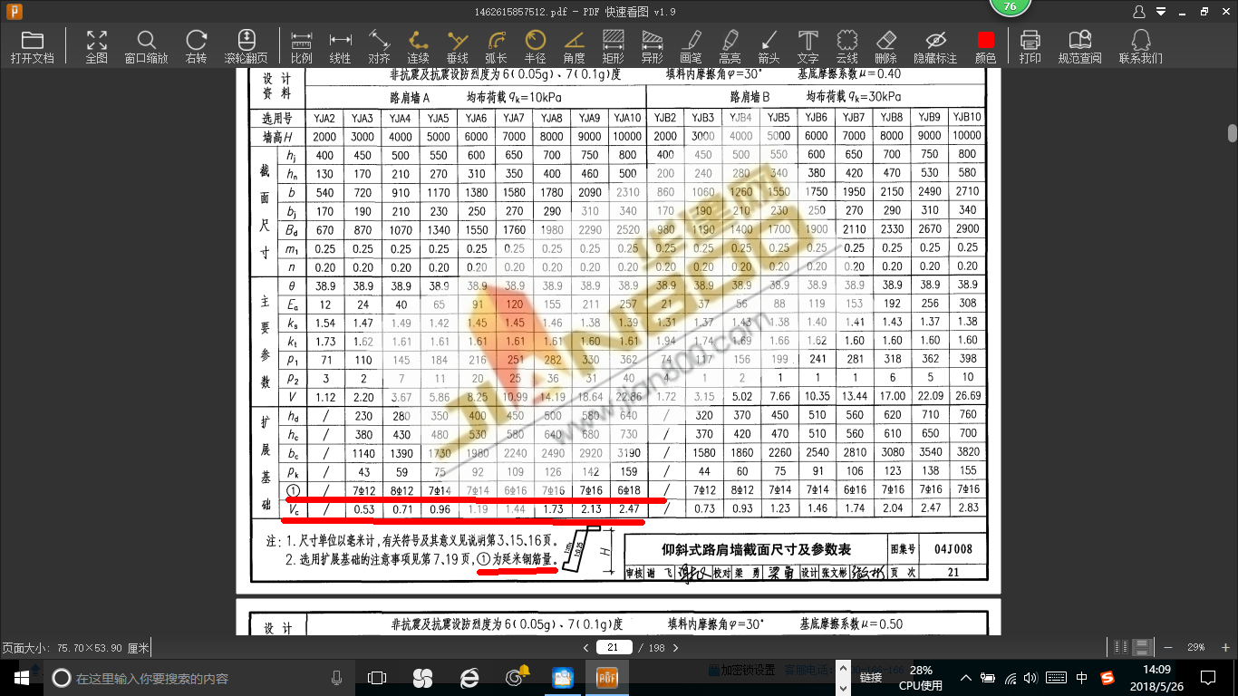Open the Windows notification center

[1207, 677]
